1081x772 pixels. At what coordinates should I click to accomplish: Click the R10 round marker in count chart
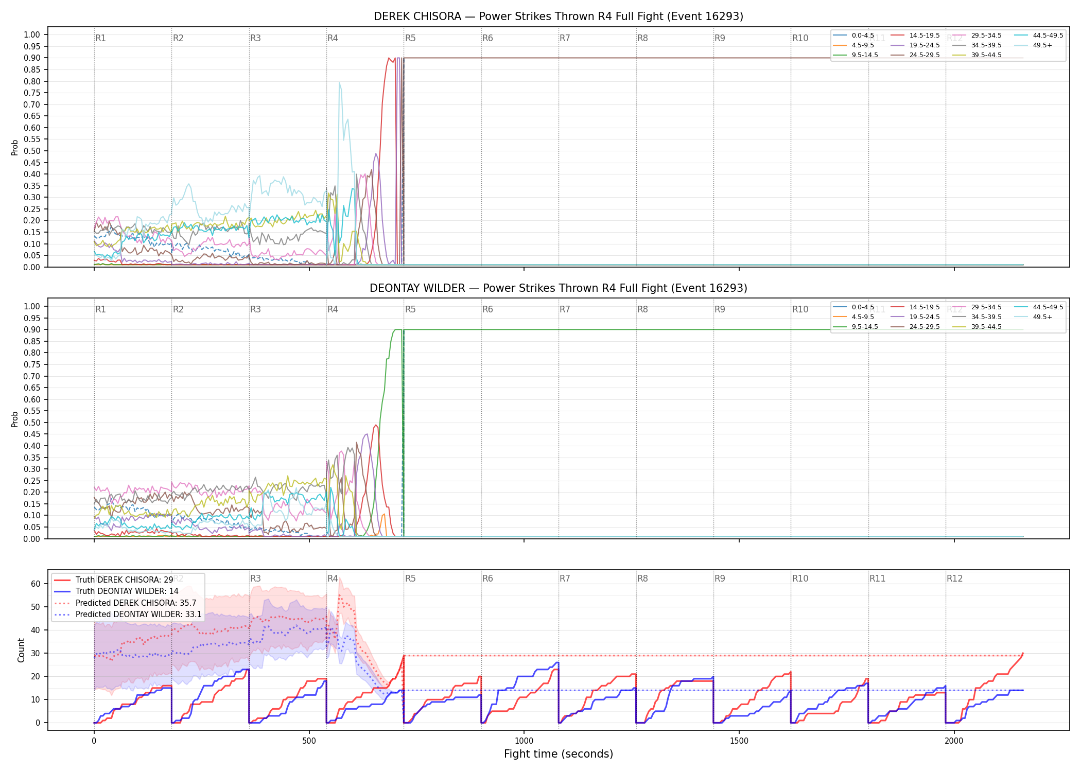(x=800, y=578)
